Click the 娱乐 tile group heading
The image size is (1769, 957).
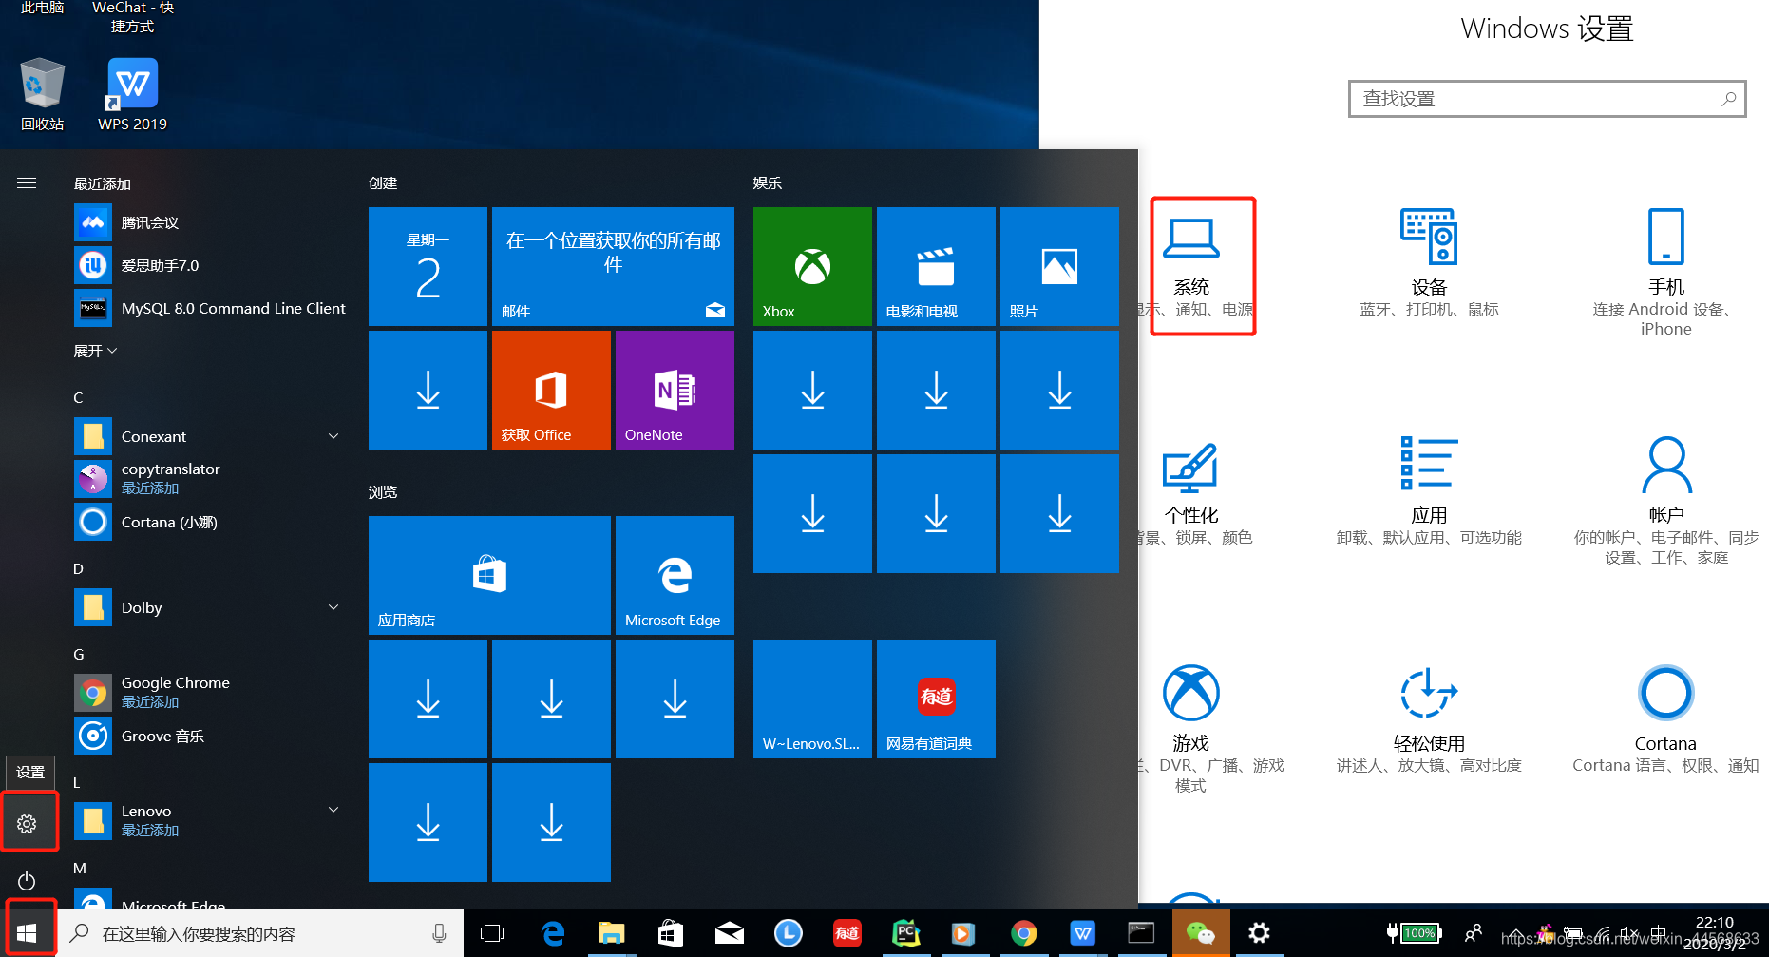768,182
